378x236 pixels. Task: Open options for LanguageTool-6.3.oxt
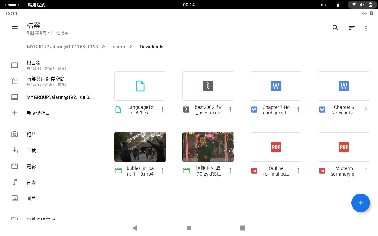(x=162, y=110)
